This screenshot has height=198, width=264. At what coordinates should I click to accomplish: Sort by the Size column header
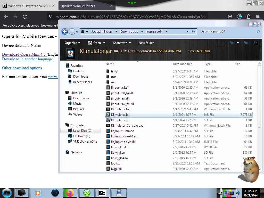pos(237,64)
